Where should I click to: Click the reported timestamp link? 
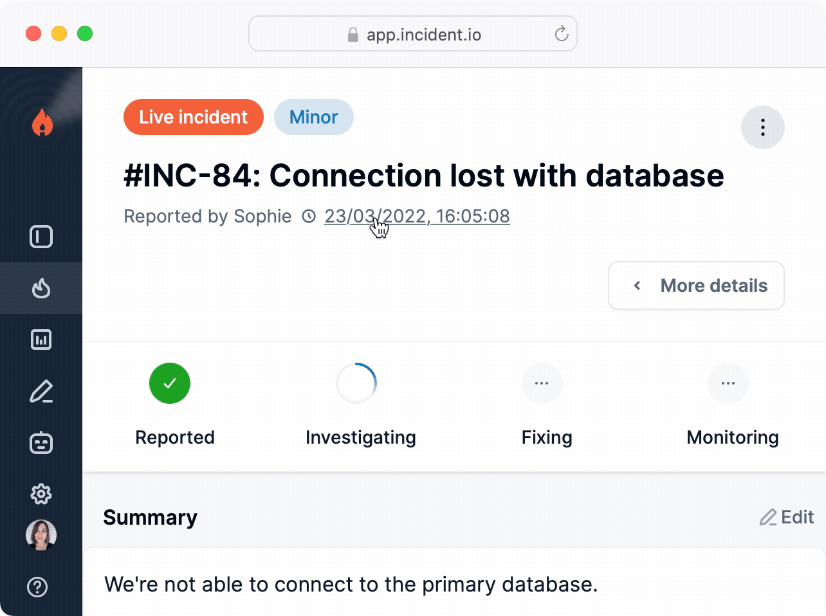[417, 216]
